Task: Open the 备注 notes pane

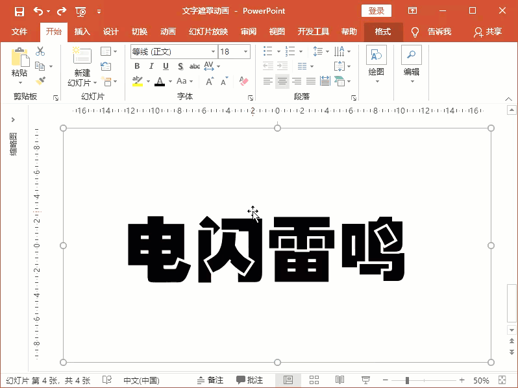Action: 210,380
